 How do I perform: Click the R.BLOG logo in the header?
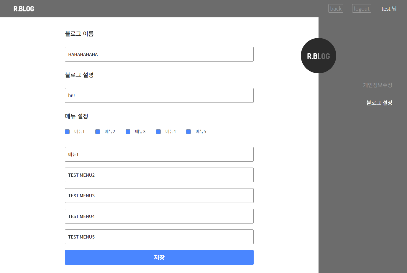coord(23,9)
